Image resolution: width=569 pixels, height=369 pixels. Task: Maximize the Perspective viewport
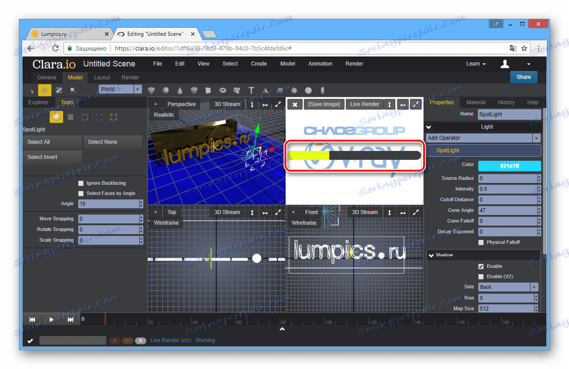coord(278,104)
